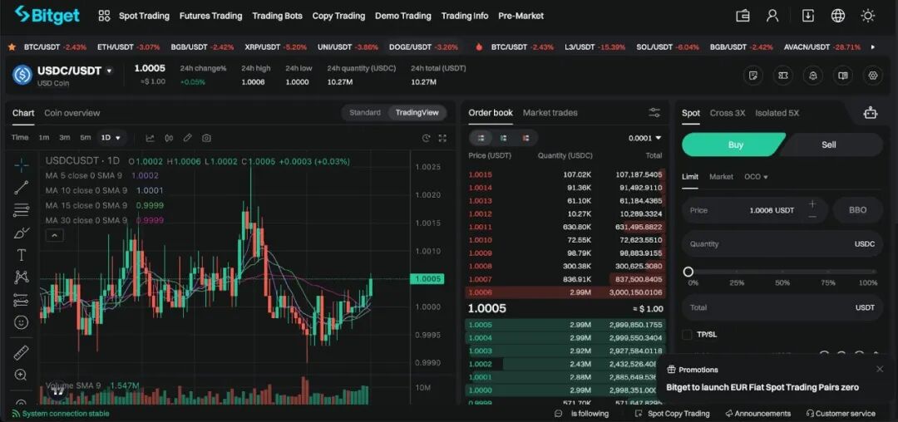Open the coupon ticket icon
Image resolution: width=898 pixels, height=422 pixels.
(x=783, y=75)
